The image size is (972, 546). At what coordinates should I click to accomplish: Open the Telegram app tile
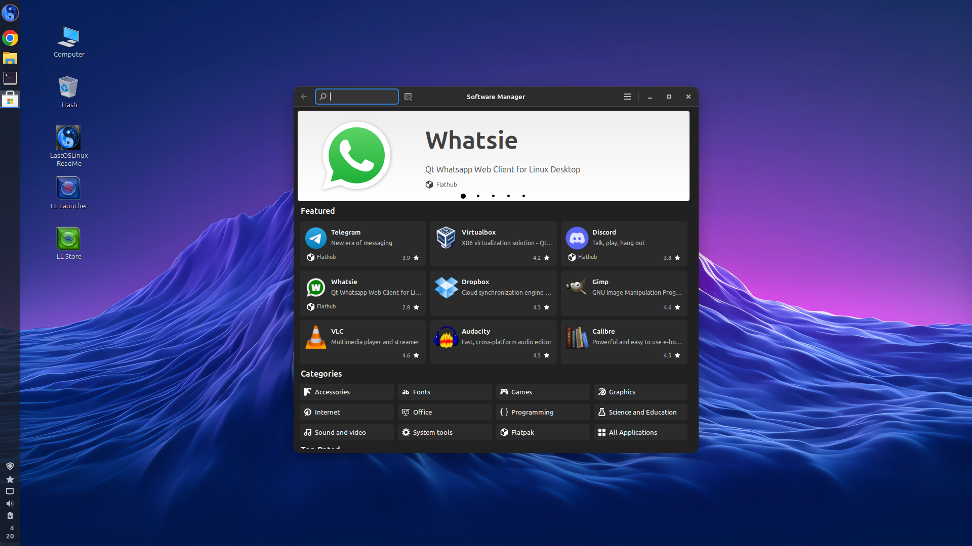coord(362,244)
